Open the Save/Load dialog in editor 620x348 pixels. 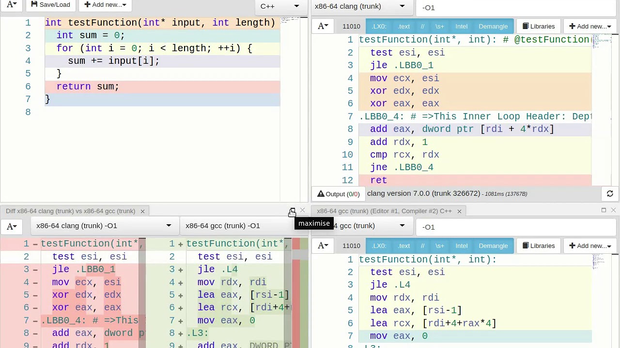[x=50, y=5]
